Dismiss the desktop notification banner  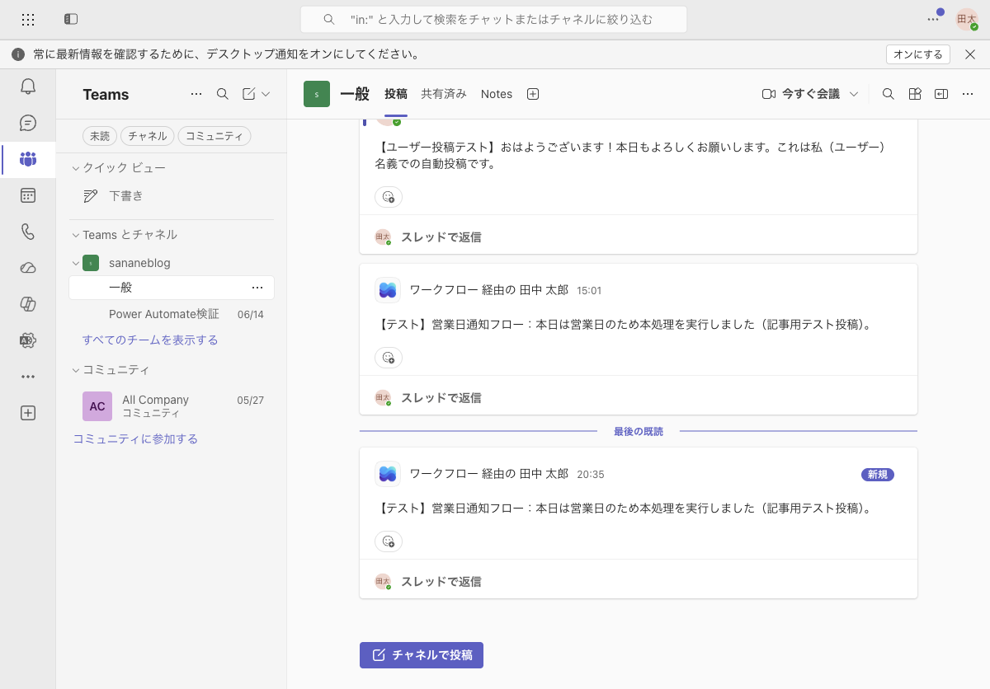tap(970, 54)
